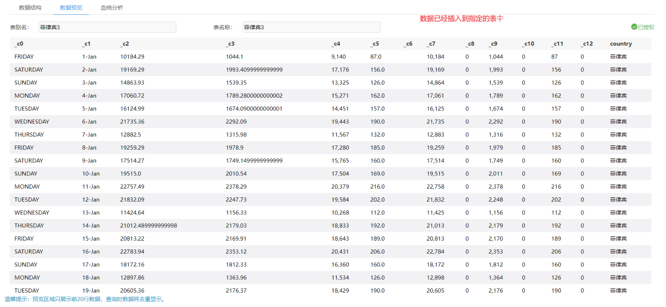
Task: Click the 表名称 input field
Action: 311,27
